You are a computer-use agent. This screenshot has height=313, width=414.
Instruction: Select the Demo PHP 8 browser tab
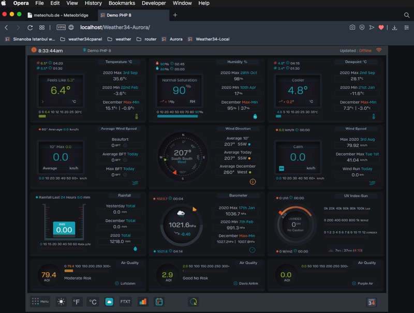click(x=134, y=15)
